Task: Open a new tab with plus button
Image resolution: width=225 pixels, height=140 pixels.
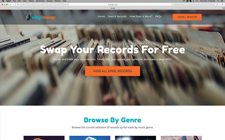Action: pyautogui.click(x=224, y=8)
